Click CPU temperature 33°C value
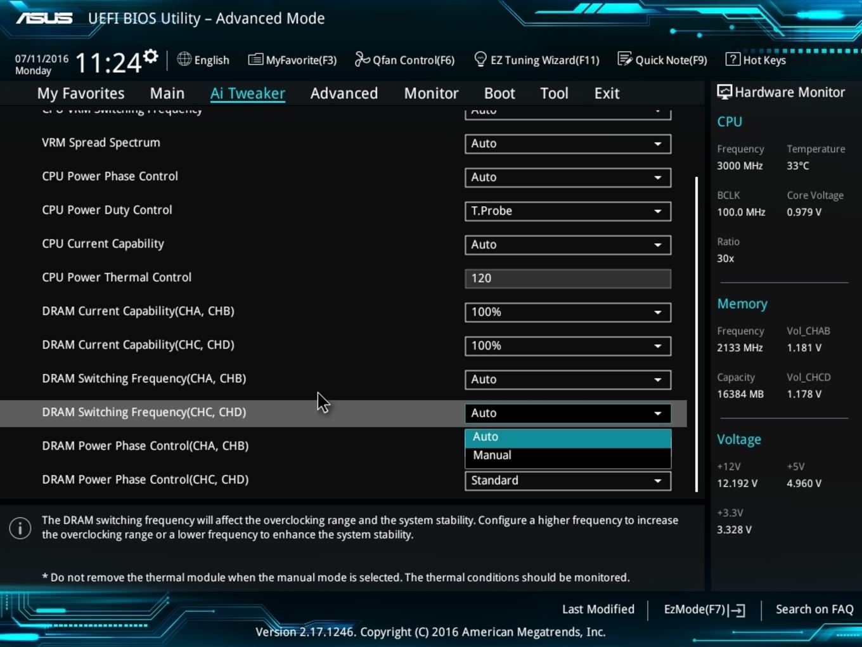This screenshot has width=862, height=647. click(x=798, y=166)
